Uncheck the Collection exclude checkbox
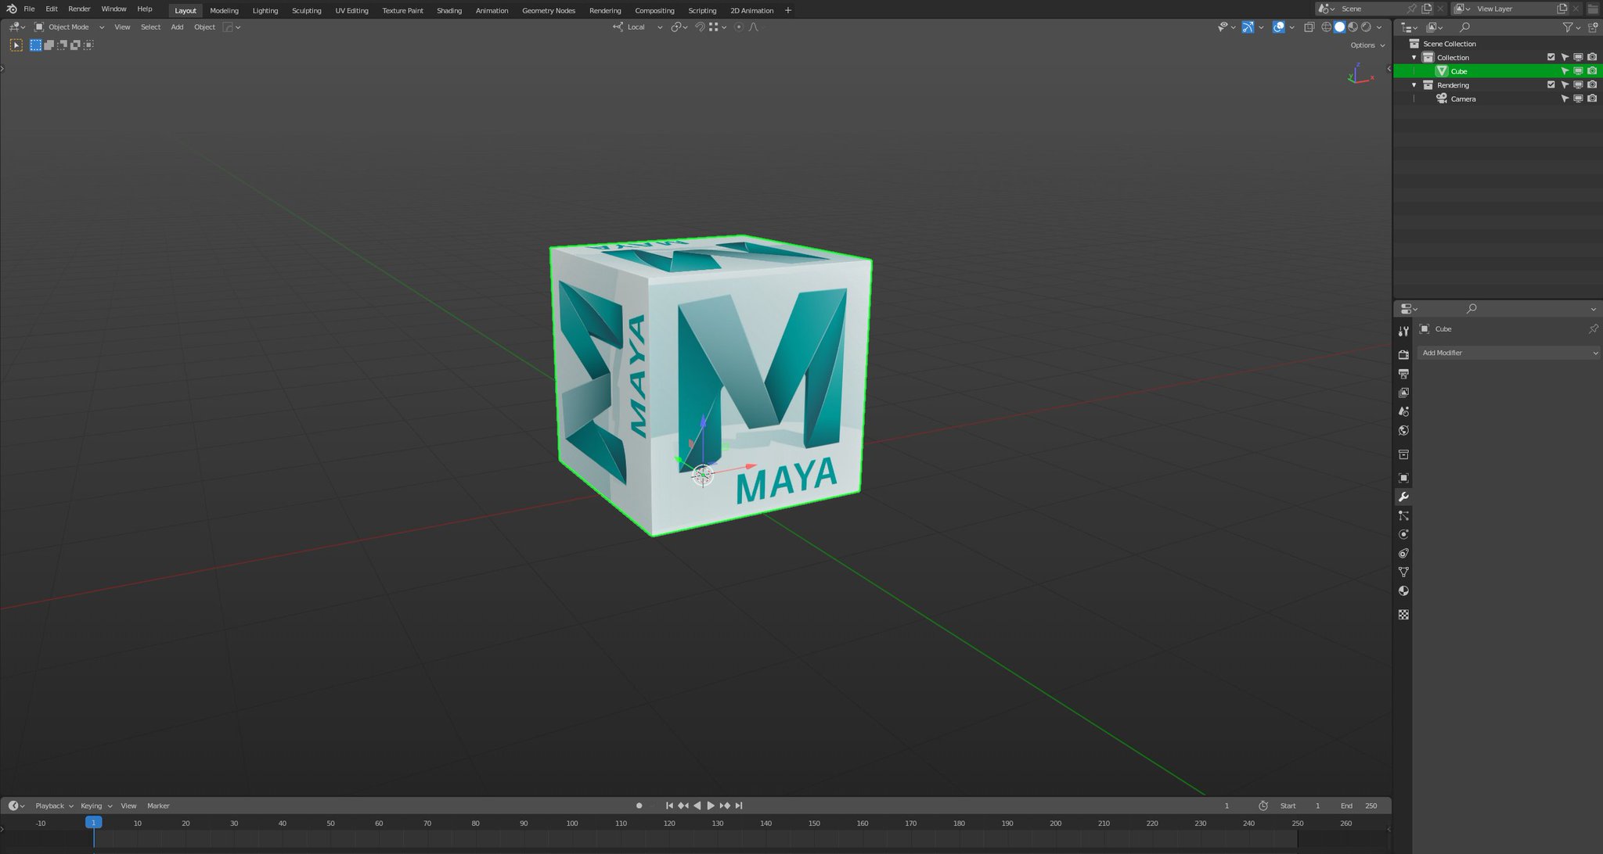This screenshot has height=854, width=1603. (x=1551, y=57)
